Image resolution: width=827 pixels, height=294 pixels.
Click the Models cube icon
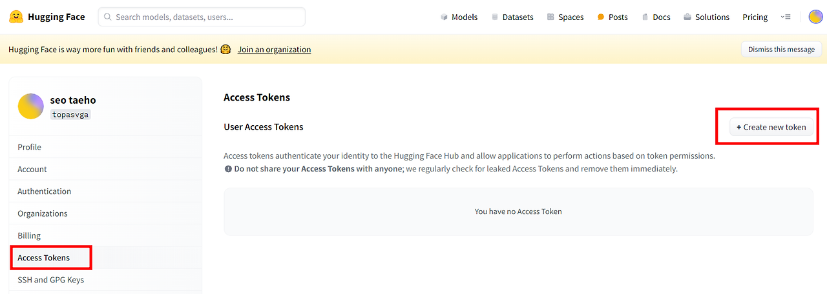444,17
